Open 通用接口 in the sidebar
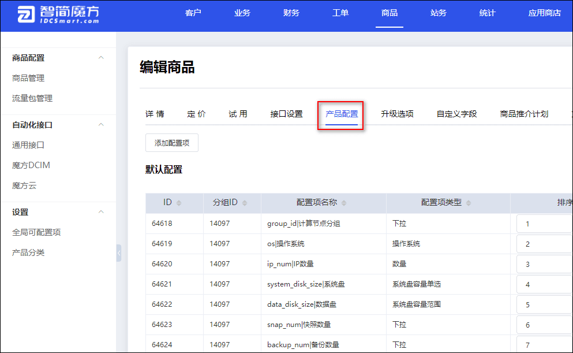This screenshot has height=353, width=573. point(28,145)
